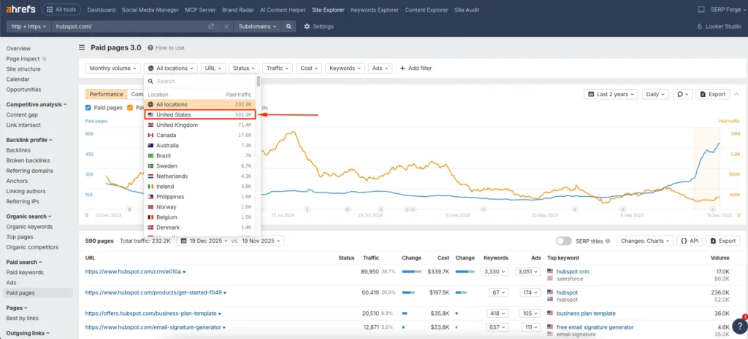Screen dimensions: 748x339
Task: Open Looker Studio
Action: tap(720, 27)
